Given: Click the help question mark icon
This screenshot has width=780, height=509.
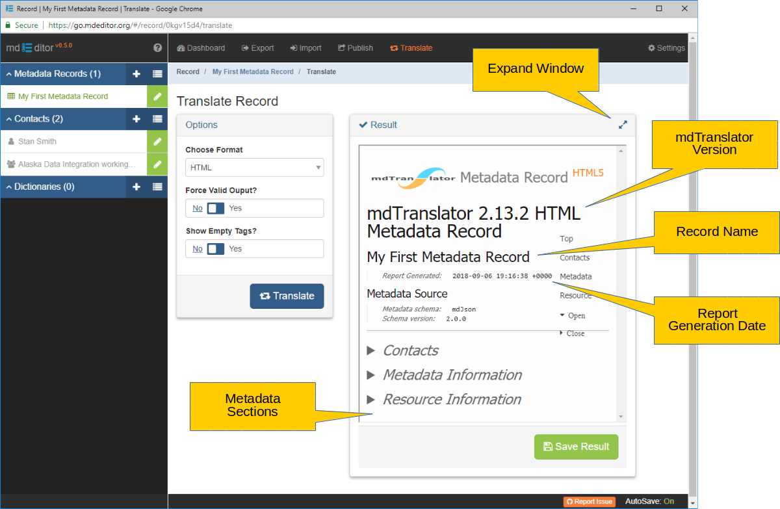Looking at the screenshot, I should tap(157, 48).
